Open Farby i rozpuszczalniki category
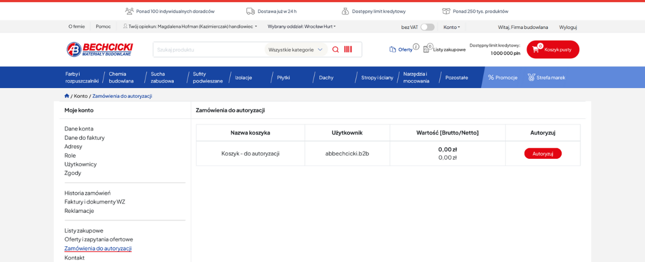The image size is (645, 262). 82,78
